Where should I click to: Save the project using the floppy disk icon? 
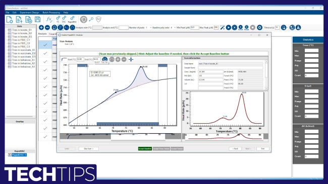(x=38, y=20)
